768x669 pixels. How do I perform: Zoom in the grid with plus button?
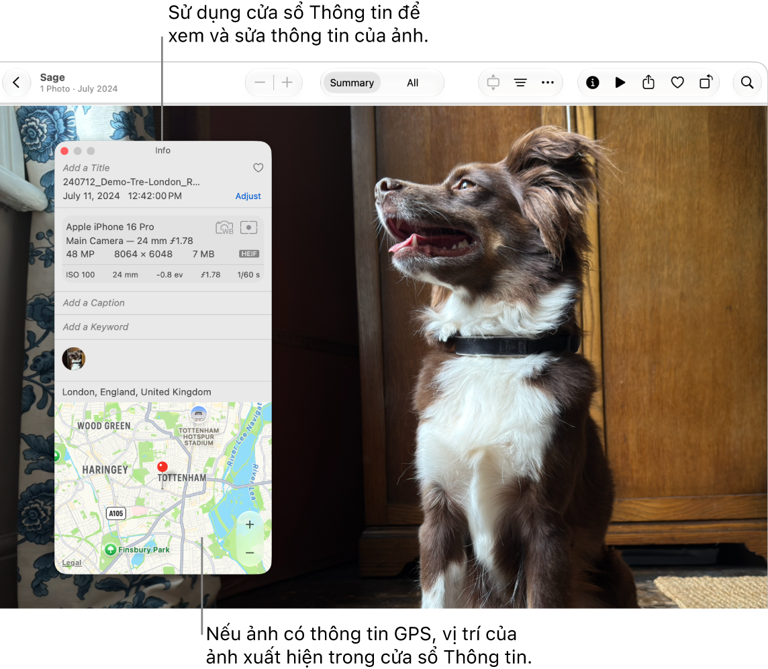(287, 82)
